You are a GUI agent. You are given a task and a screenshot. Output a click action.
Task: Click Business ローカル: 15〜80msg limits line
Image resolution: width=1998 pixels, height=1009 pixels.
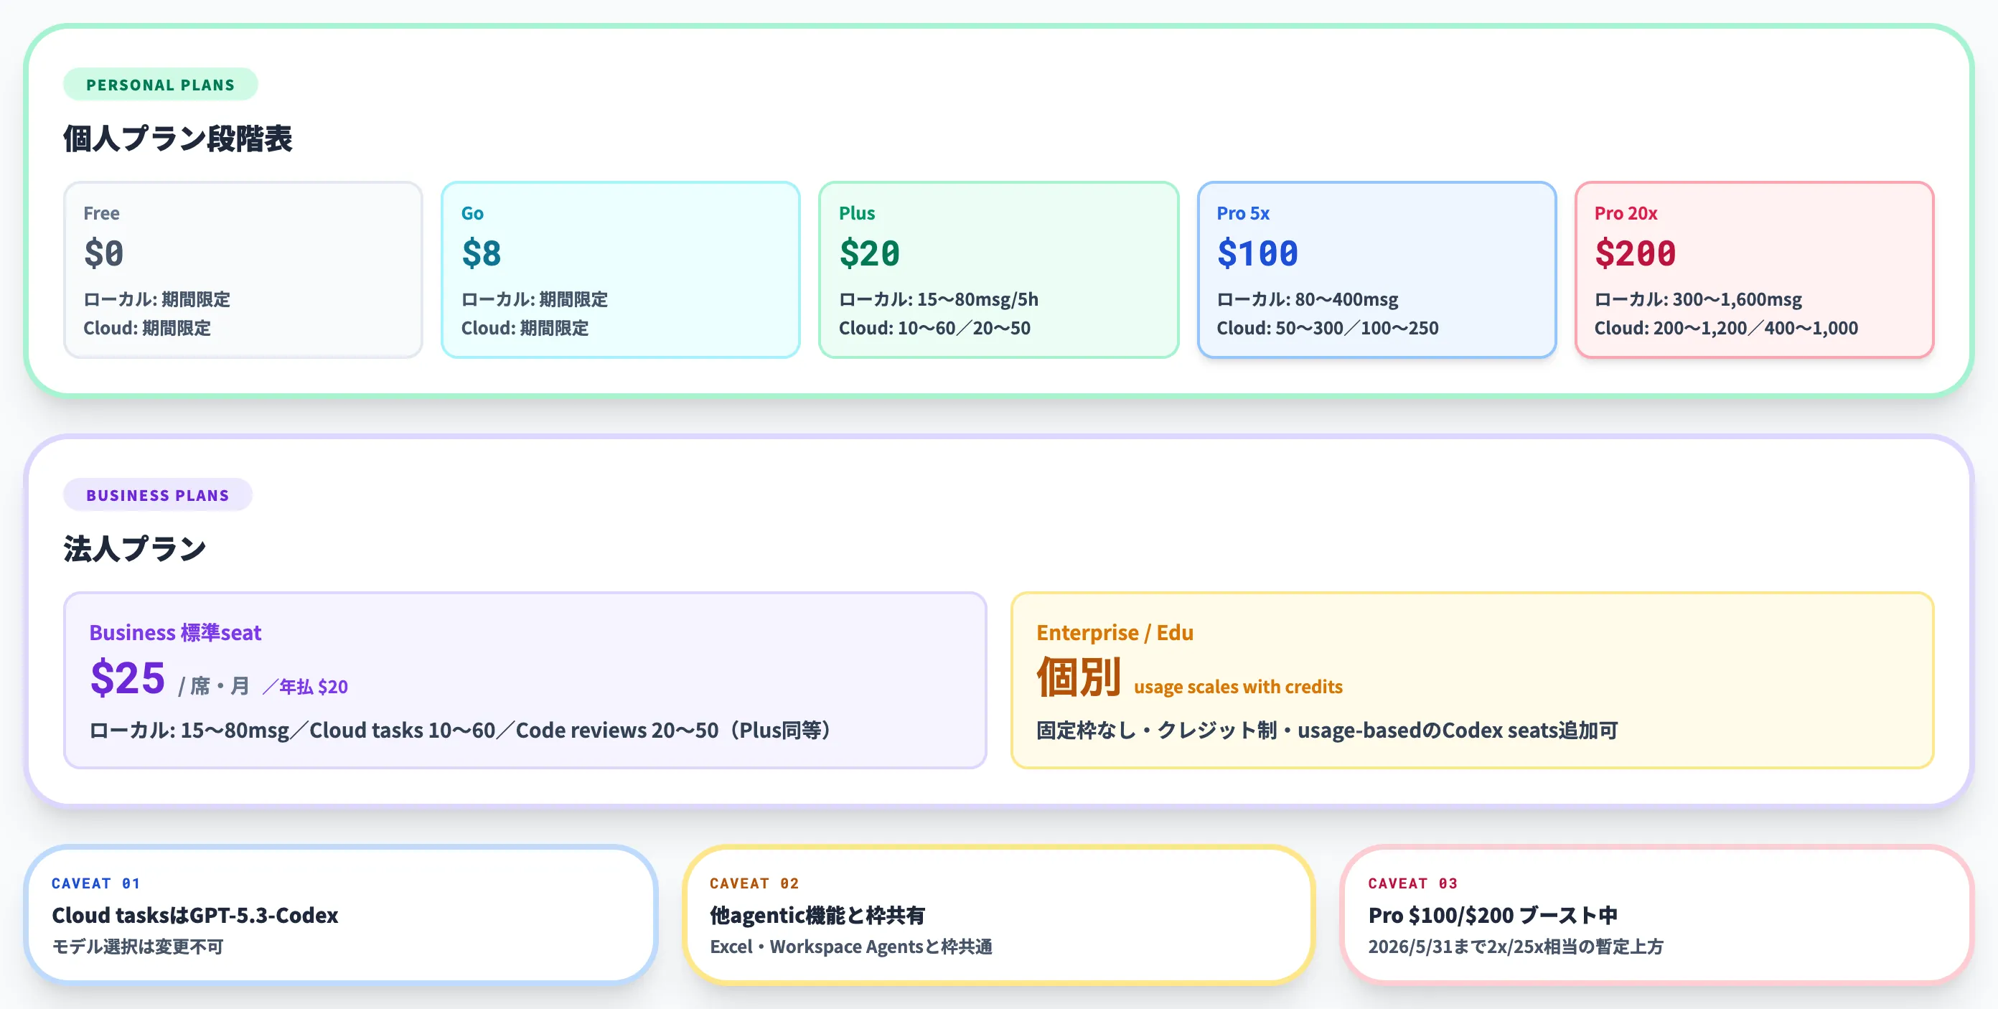460,731
